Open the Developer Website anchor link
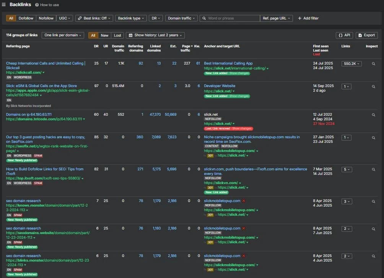The width and height of the screenshot is (384, 278). pos(220,86)
